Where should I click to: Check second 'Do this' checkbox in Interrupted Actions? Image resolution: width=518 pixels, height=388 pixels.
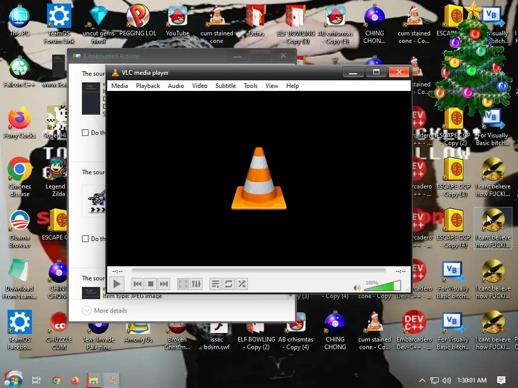(x=85, y=238)
